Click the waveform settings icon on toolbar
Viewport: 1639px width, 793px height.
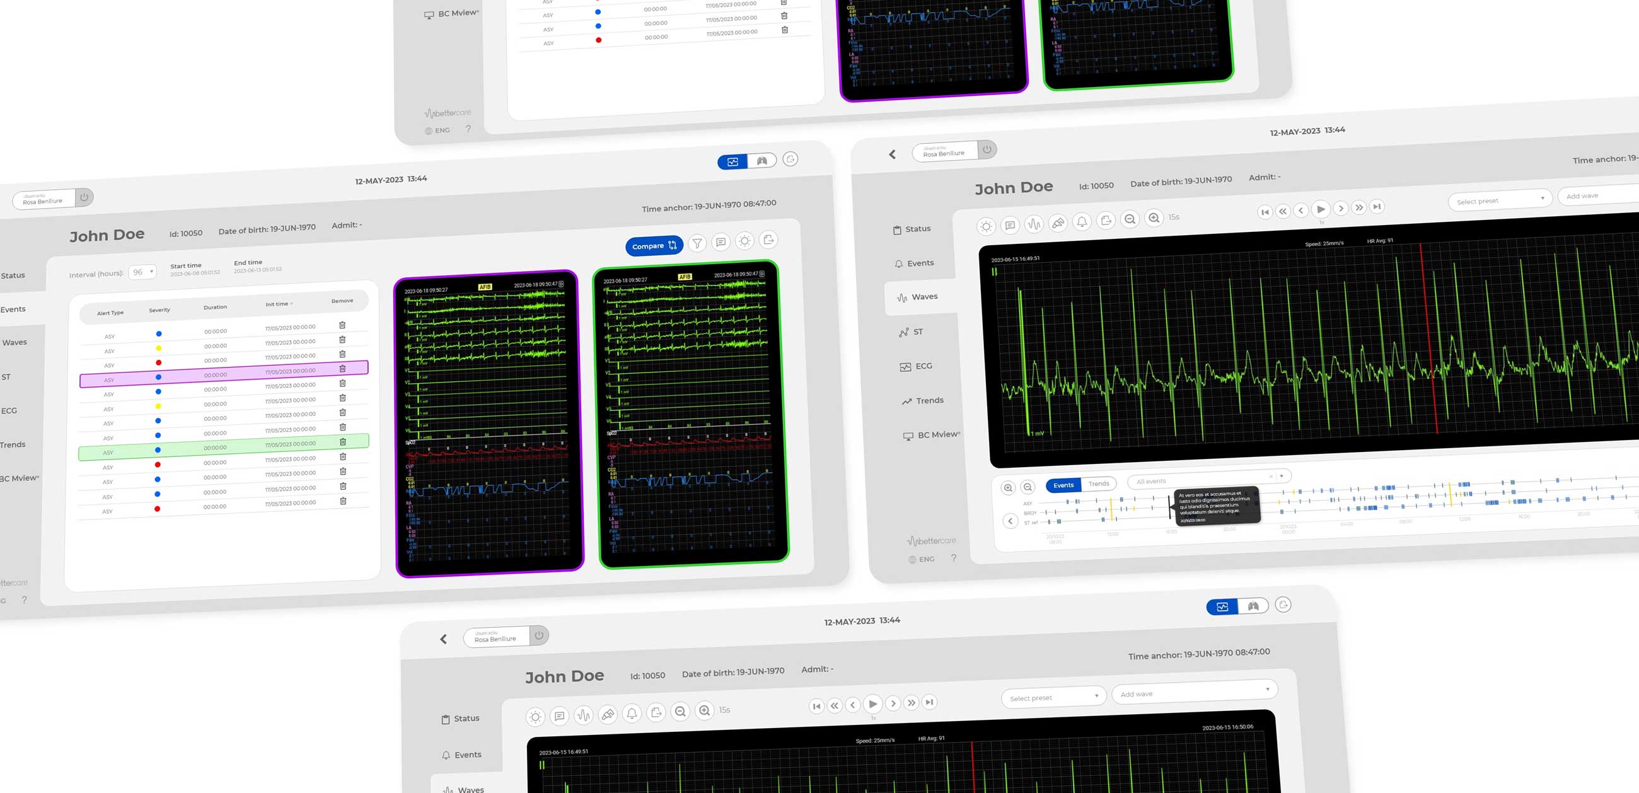[x=1034, y=224]
